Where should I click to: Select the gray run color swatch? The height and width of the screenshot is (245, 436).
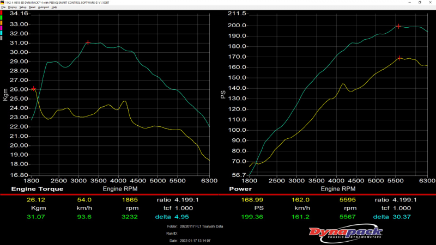pos(2,37)
